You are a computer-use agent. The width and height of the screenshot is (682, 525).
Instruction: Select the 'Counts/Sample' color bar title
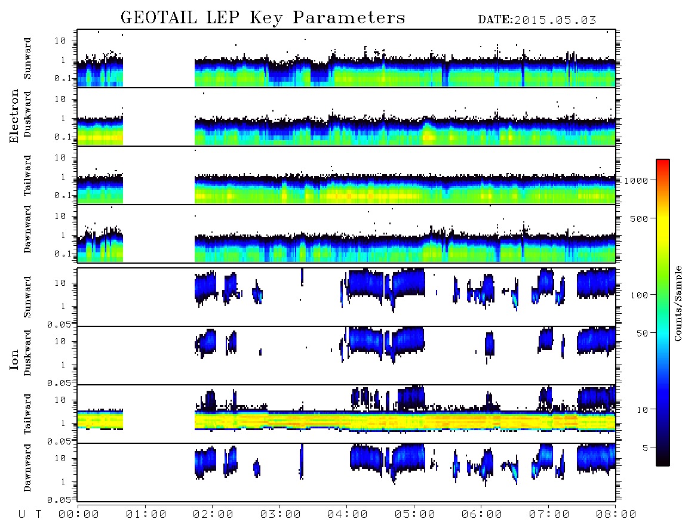(677, 303)
